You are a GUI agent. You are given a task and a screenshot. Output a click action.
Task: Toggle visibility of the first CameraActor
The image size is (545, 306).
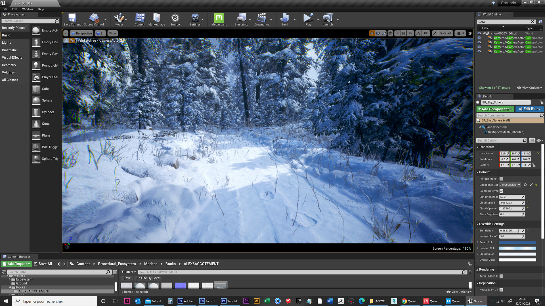click(479, 38)
